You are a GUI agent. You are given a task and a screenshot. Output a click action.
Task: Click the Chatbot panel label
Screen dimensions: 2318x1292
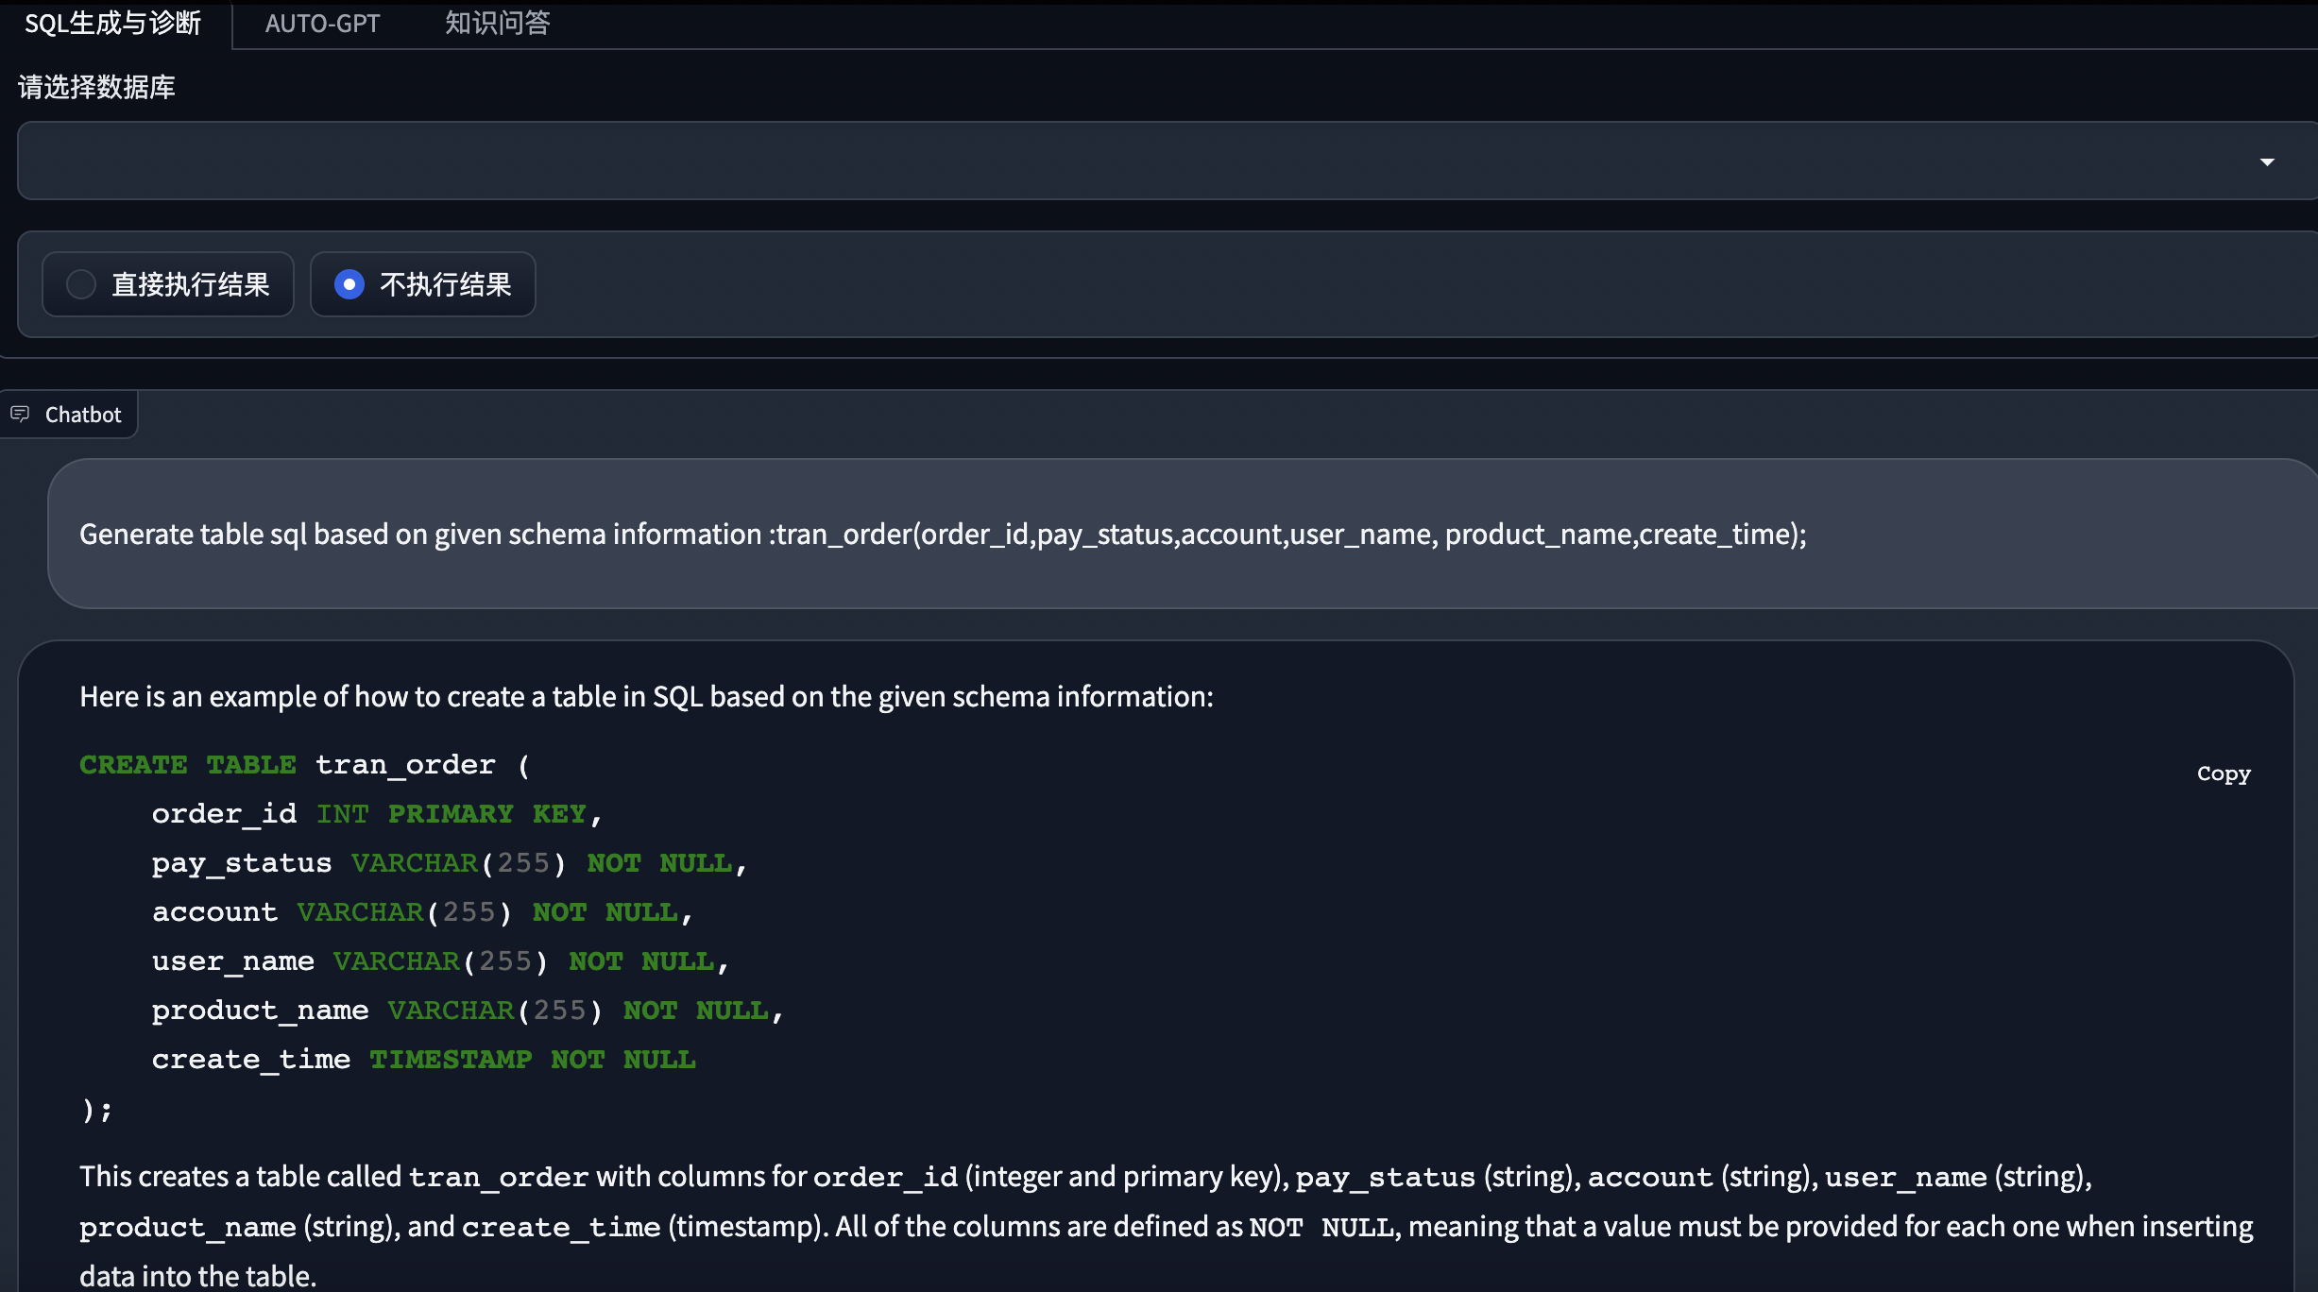[x=83, y=415]
